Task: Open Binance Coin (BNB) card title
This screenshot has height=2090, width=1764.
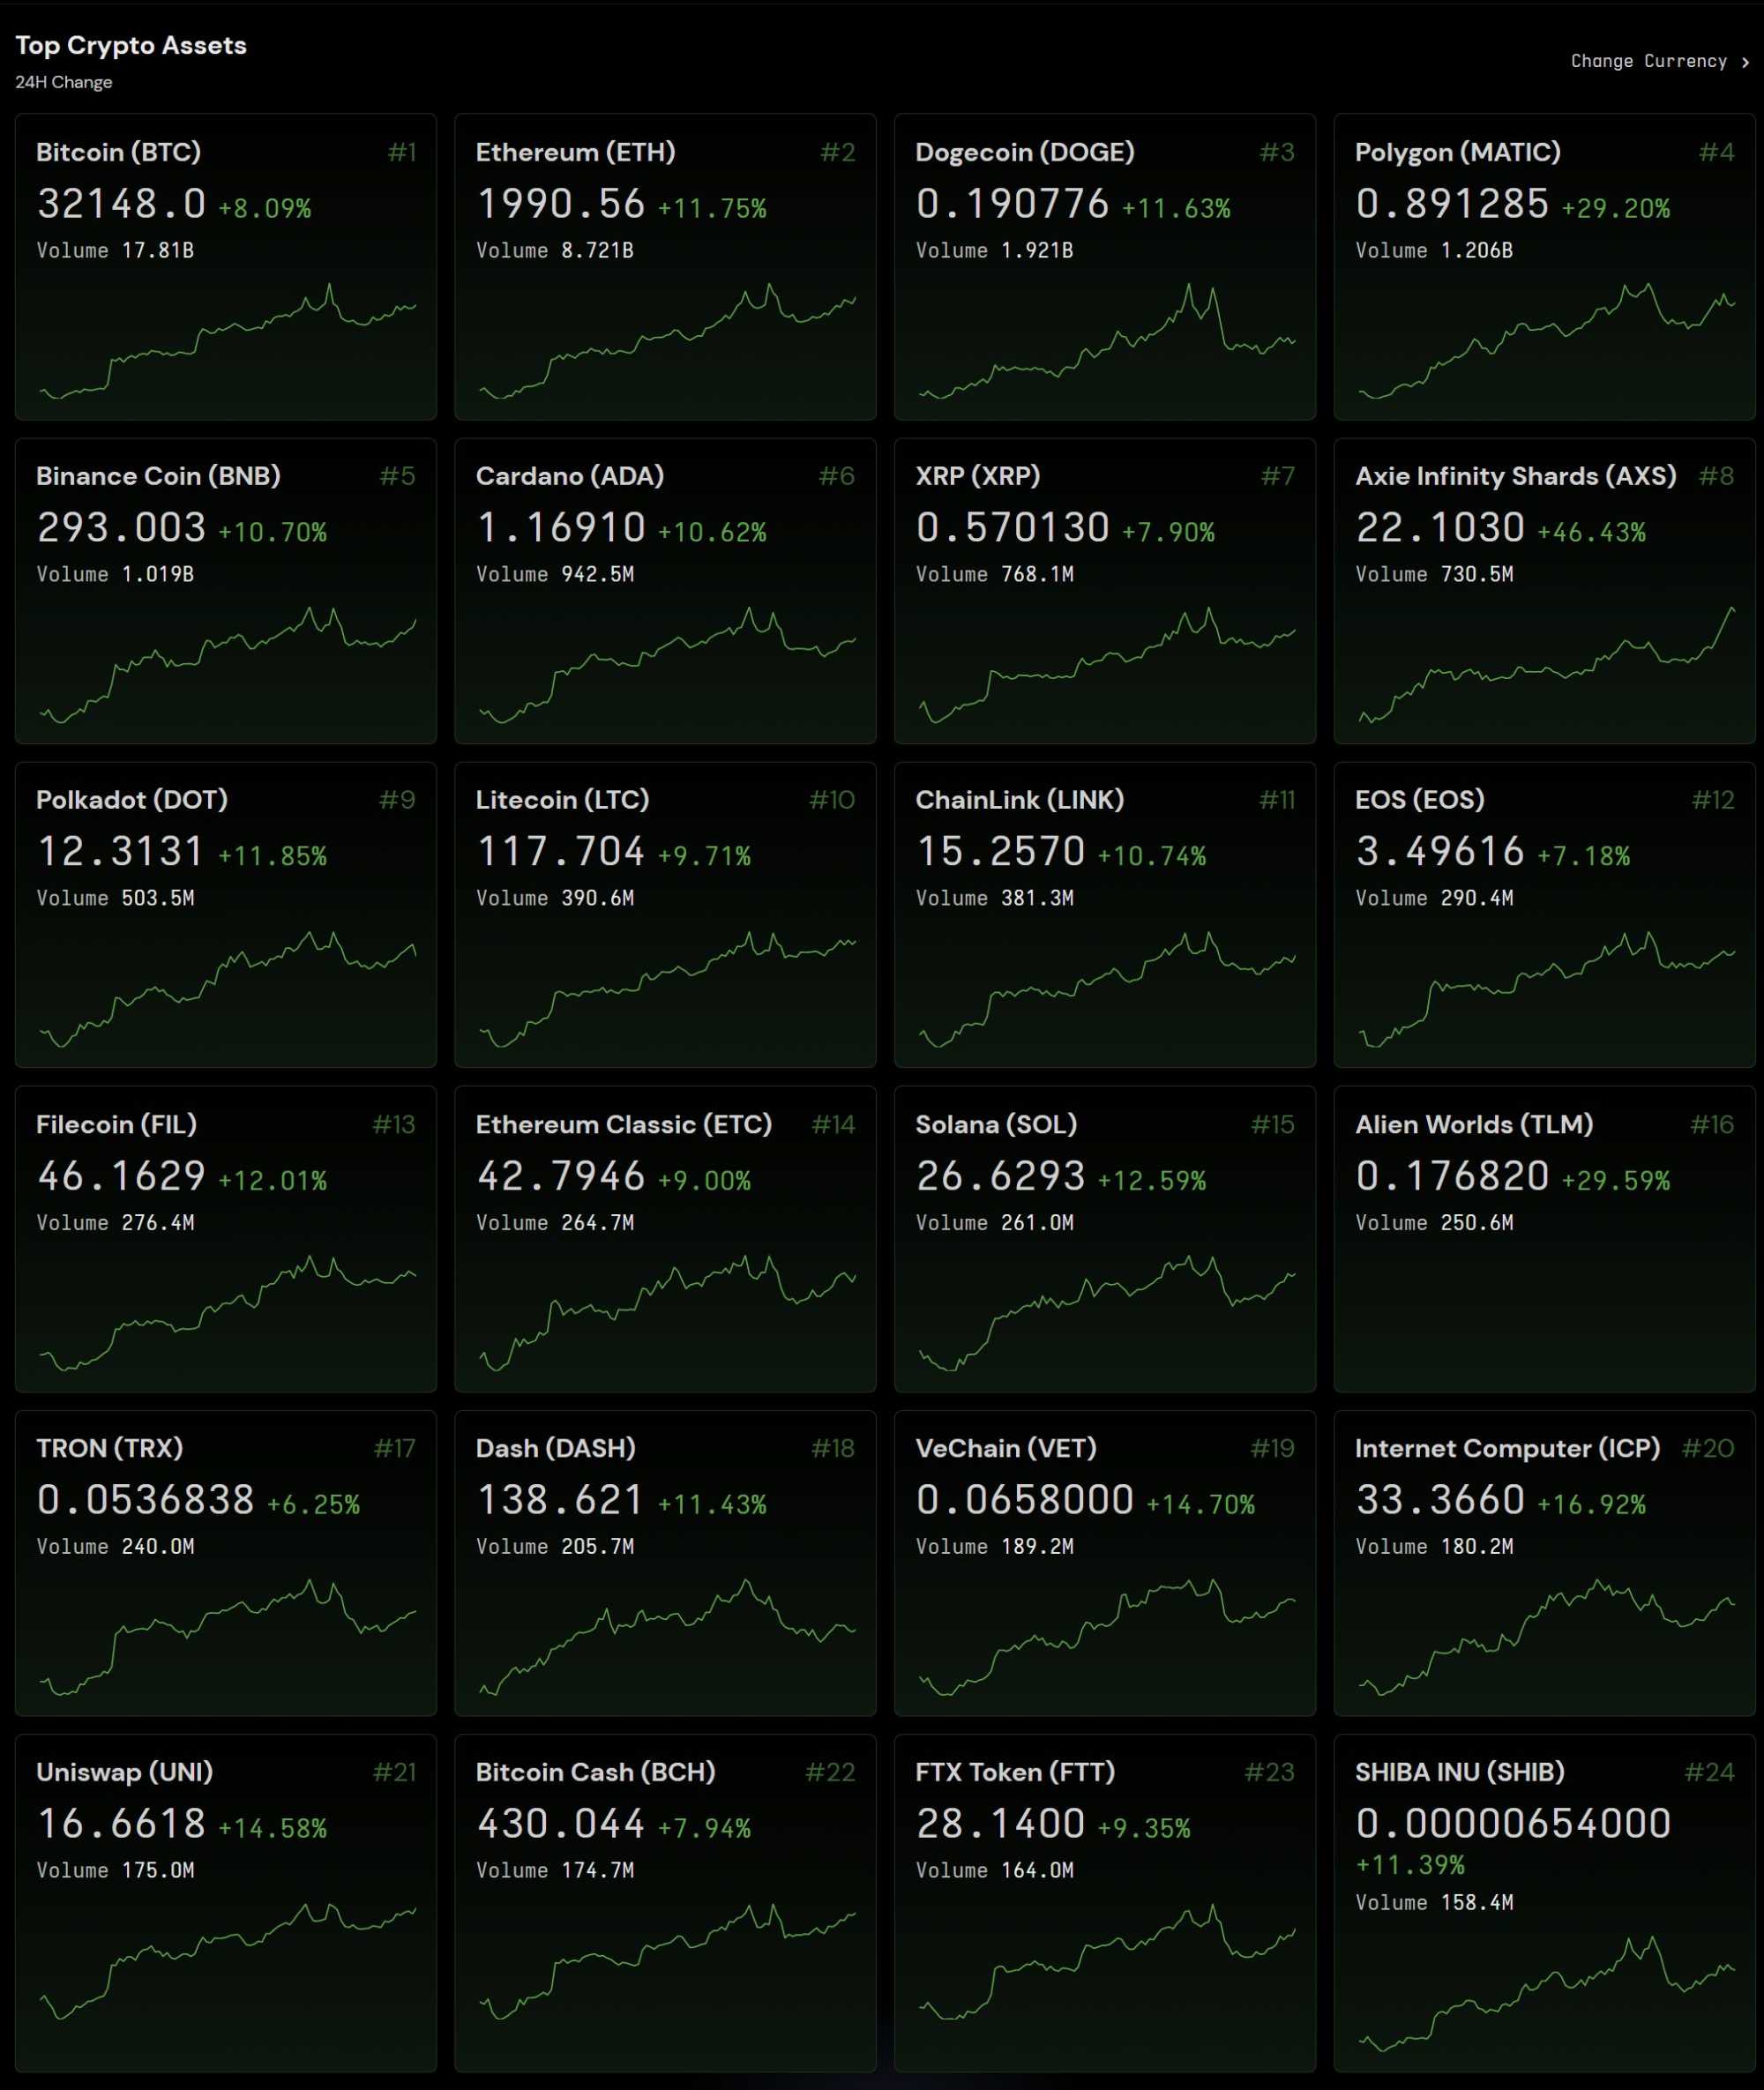Action: click(x=158, y=476)
